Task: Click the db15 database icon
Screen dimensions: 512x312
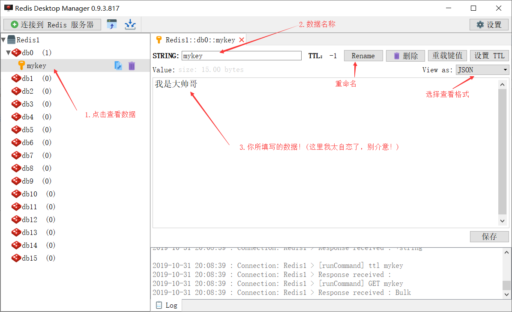Action: pos(16,258)
